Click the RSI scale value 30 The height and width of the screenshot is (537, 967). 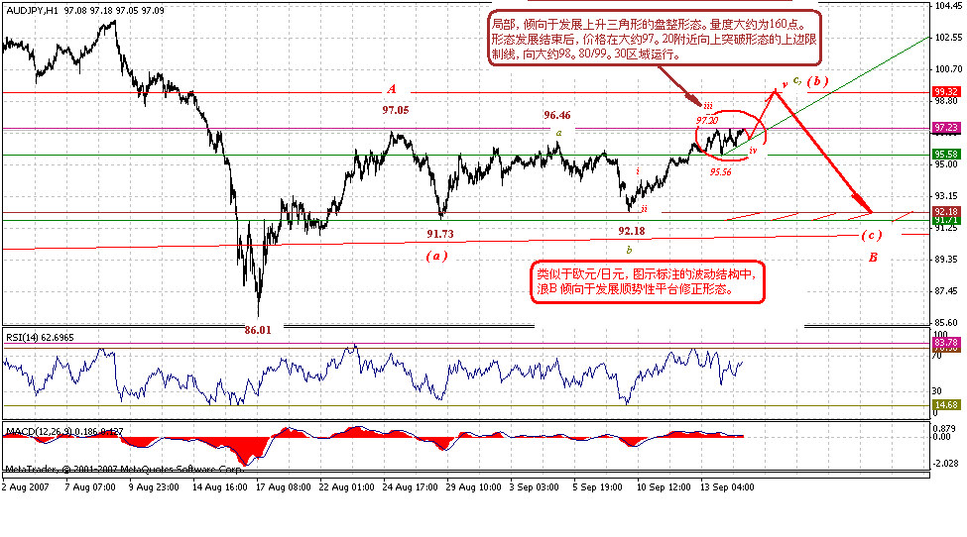[937, 391]
